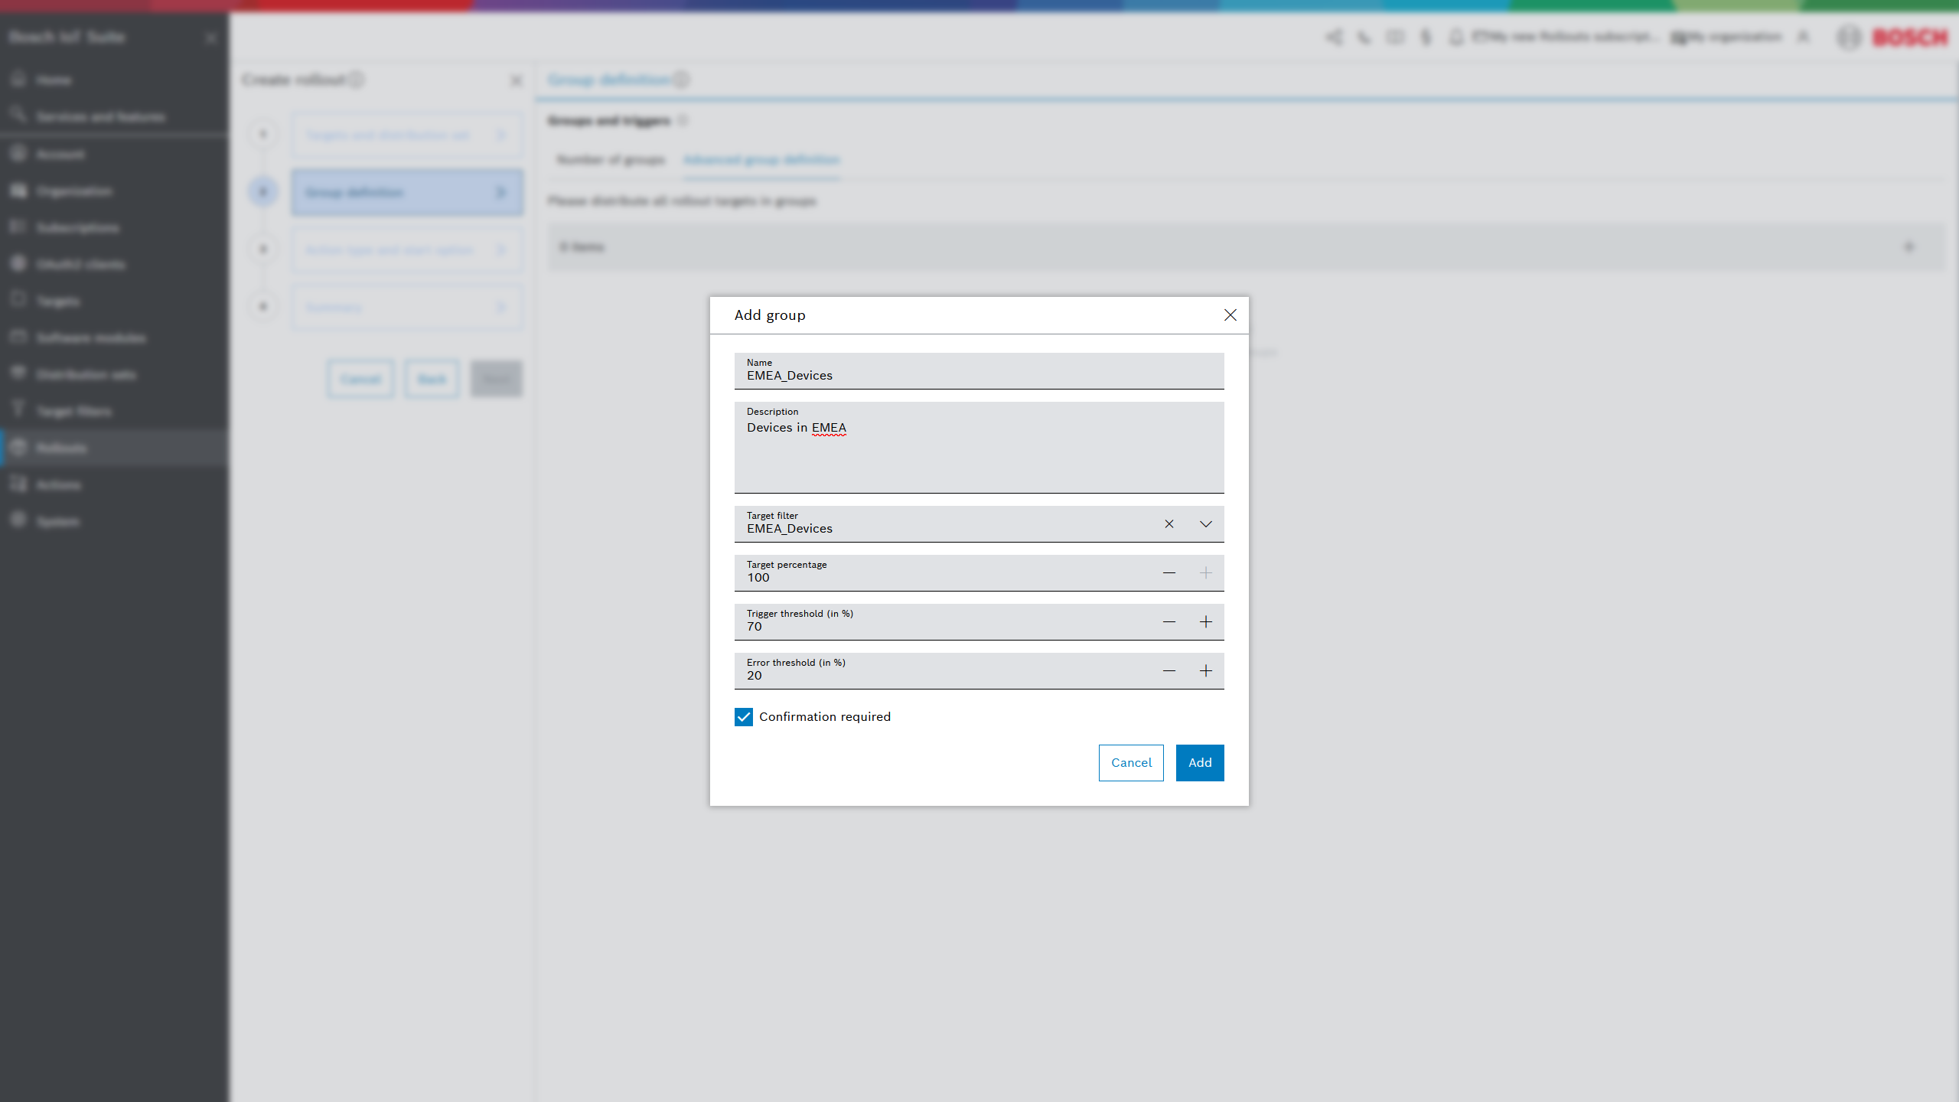Toggle Confirmation required checkbox
The image size is (1959, 1102).
tap(744, 716)
